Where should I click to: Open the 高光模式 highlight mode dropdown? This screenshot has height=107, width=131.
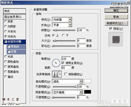click(68, 81)
